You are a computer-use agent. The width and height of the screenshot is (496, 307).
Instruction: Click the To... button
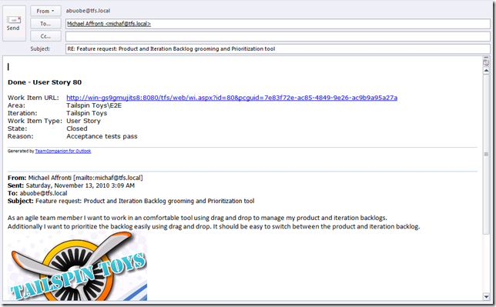[x=45, y=24]
